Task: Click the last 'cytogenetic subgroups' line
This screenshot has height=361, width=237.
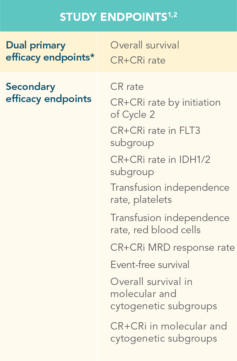Action: pyautogui.click(x=164, y=338)
